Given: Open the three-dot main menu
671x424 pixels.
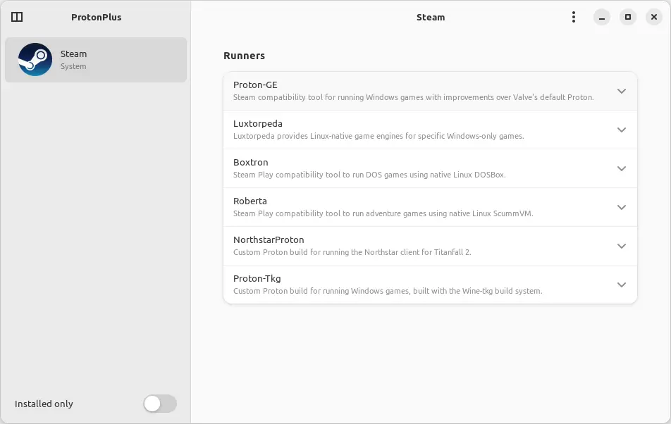Looking at the screenshot, I should 574,17.
